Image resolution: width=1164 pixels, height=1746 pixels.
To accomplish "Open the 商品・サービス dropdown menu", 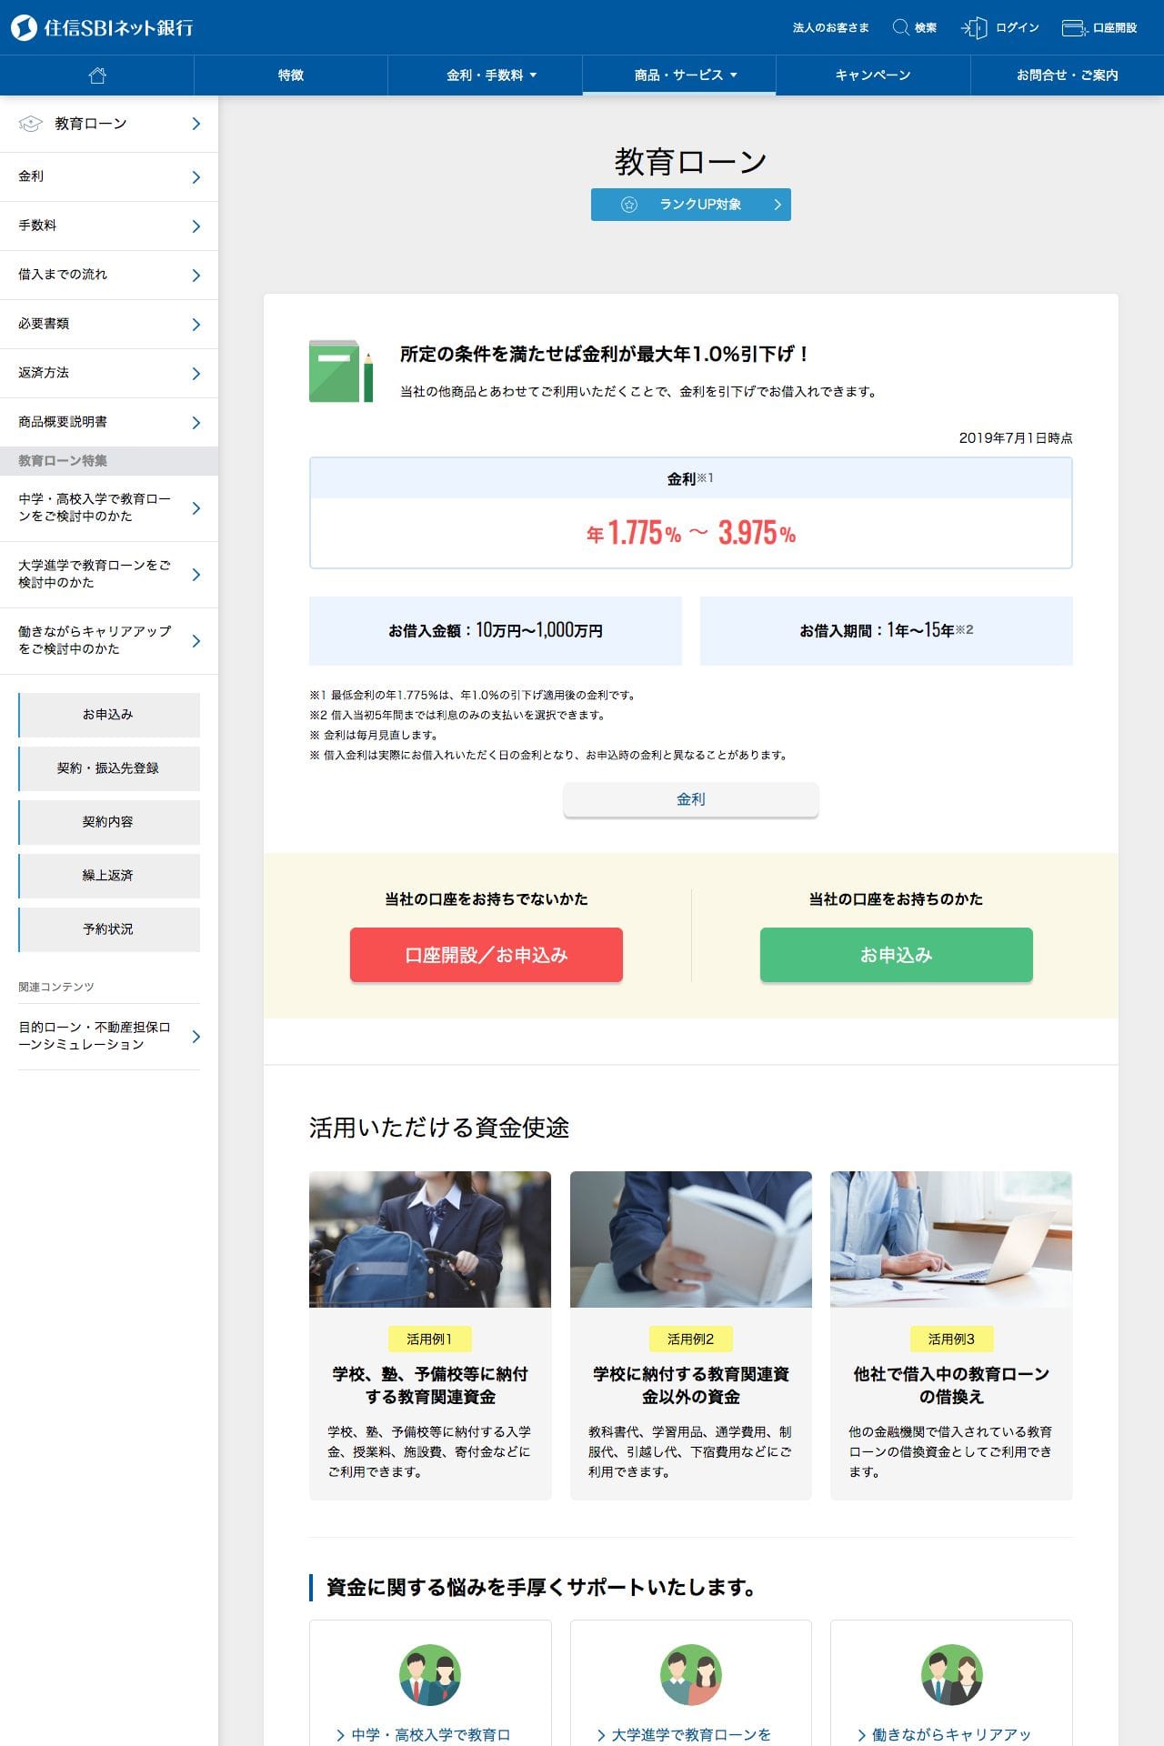I will click(x=679, y=75).
